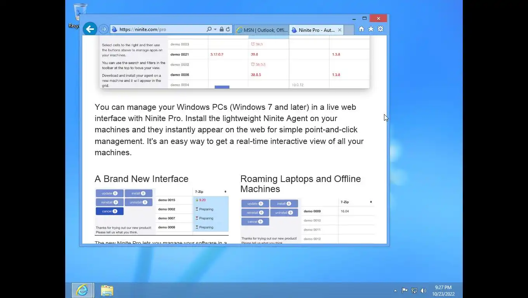This screenshot has width=528, height=298.
Task: Click the "demo 0010" row label
Action: [312, 220]
